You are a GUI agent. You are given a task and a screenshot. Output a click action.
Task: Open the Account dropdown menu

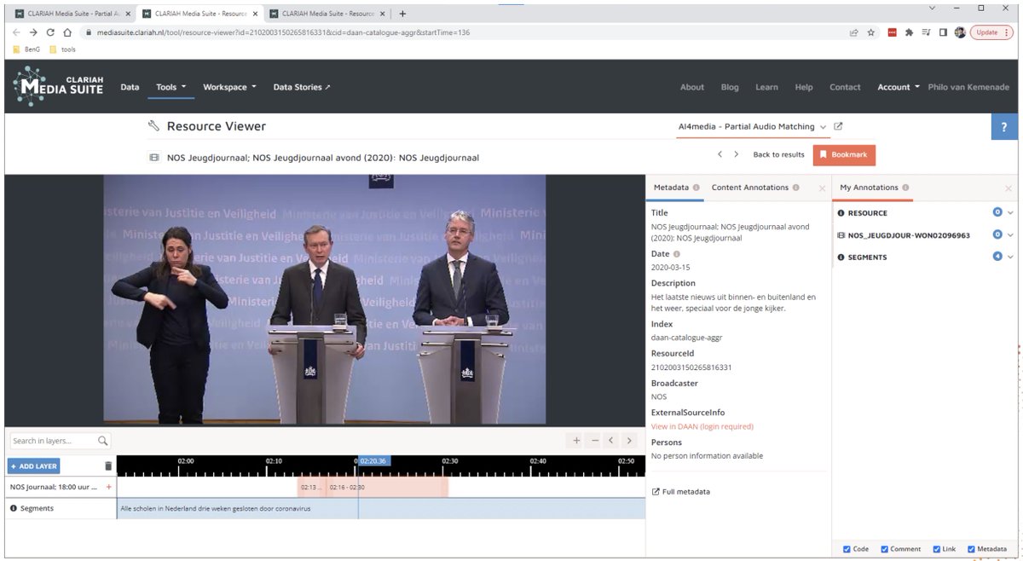point(899,87)
